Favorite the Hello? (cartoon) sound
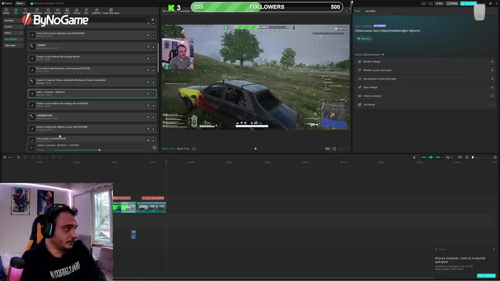 tap(148, 94)
